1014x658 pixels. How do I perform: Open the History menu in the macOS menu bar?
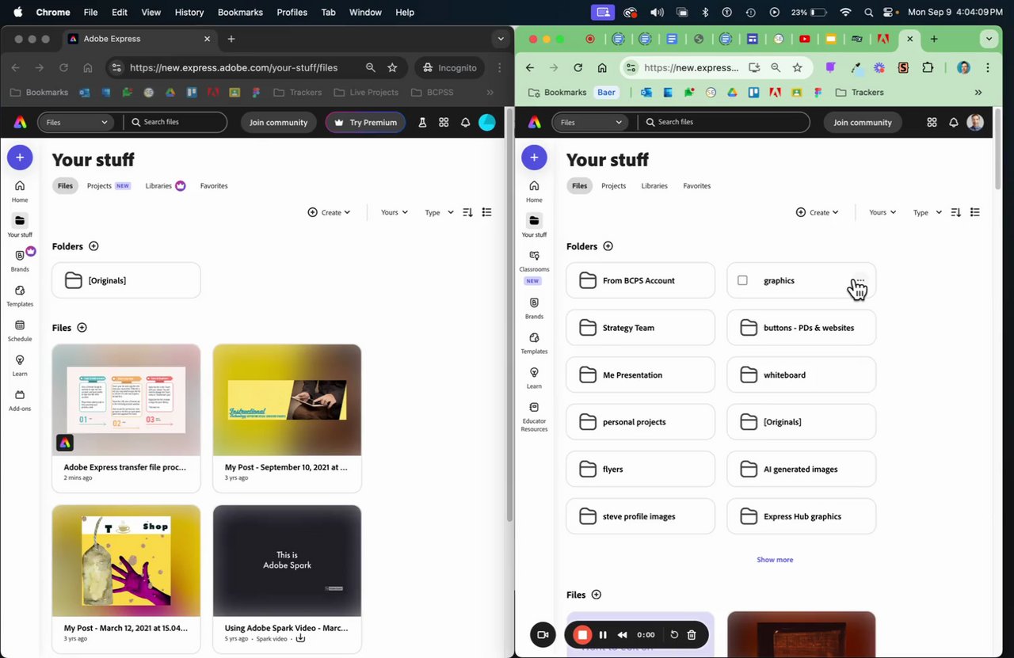point(189,12)
